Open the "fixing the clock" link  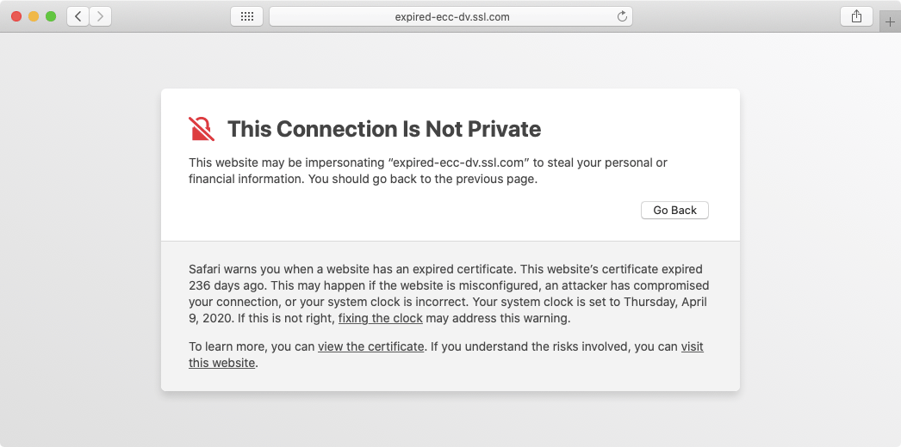coord(380,318)
